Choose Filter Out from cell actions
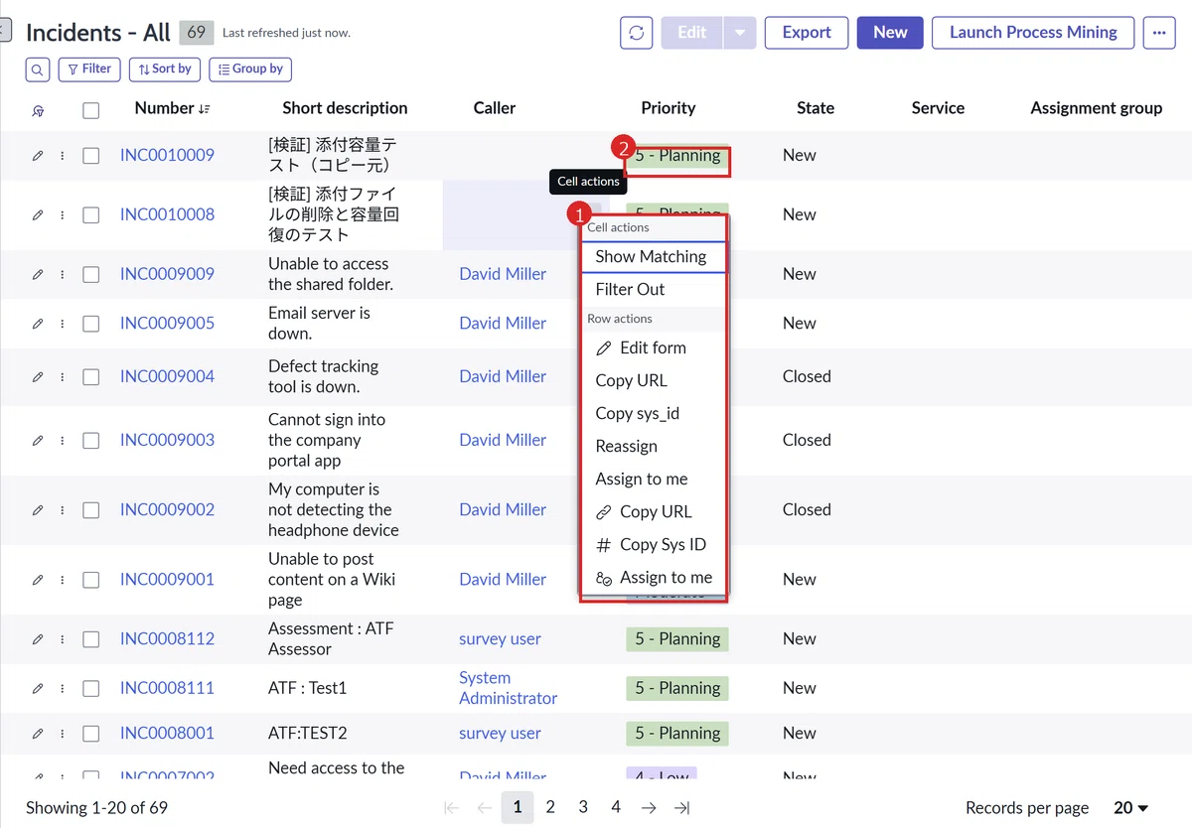Screen dimensions: 1192x828 [x=655, y=290]
